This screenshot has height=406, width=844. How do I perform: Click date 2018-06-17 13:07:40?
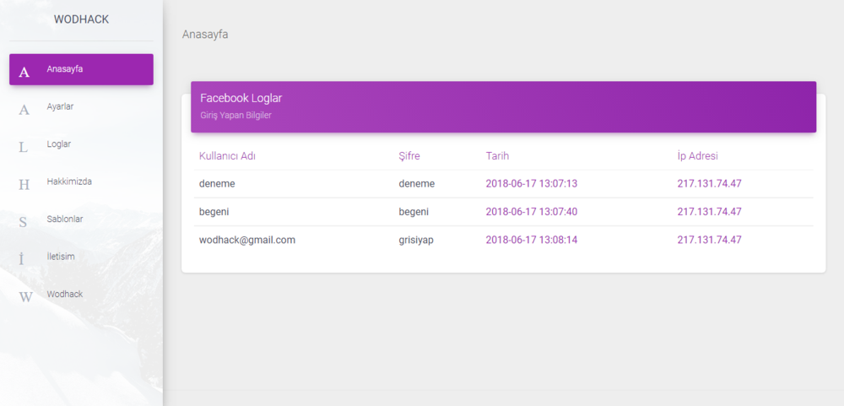coord(531,212)
